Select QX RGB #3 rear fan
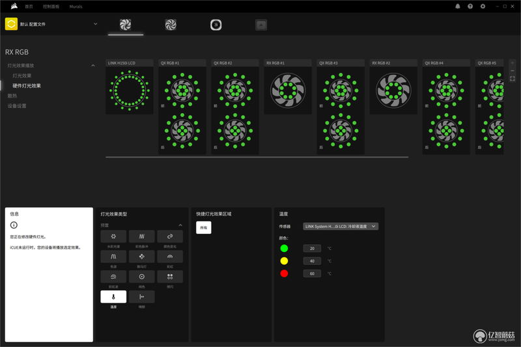Screen dimensions: 521x347 [x=341, y=130]
